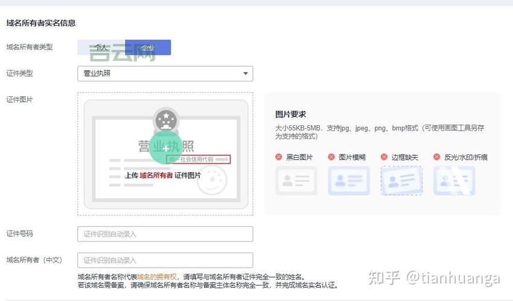Click the 黑白图片 example thumbnail
This screenshot has width=513, height=301.
(x=296, y=181)
